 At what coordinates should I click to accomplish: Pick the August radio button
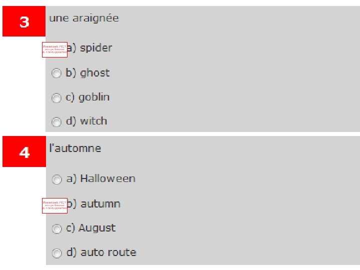pos(58,228)
